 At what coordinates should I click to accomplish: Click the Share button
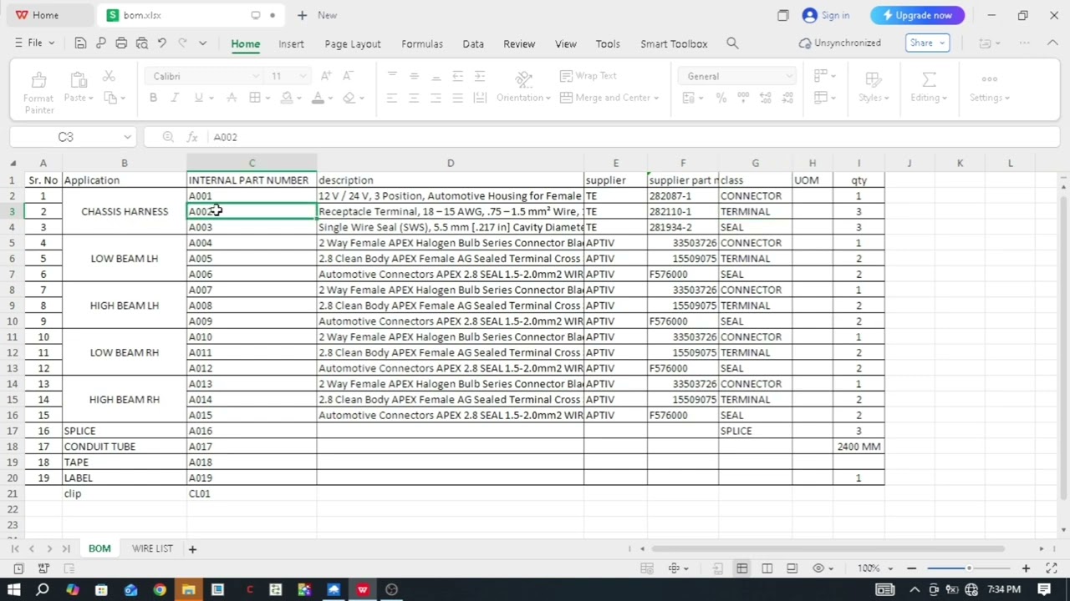pyautogui.click(x=927, y=43)
